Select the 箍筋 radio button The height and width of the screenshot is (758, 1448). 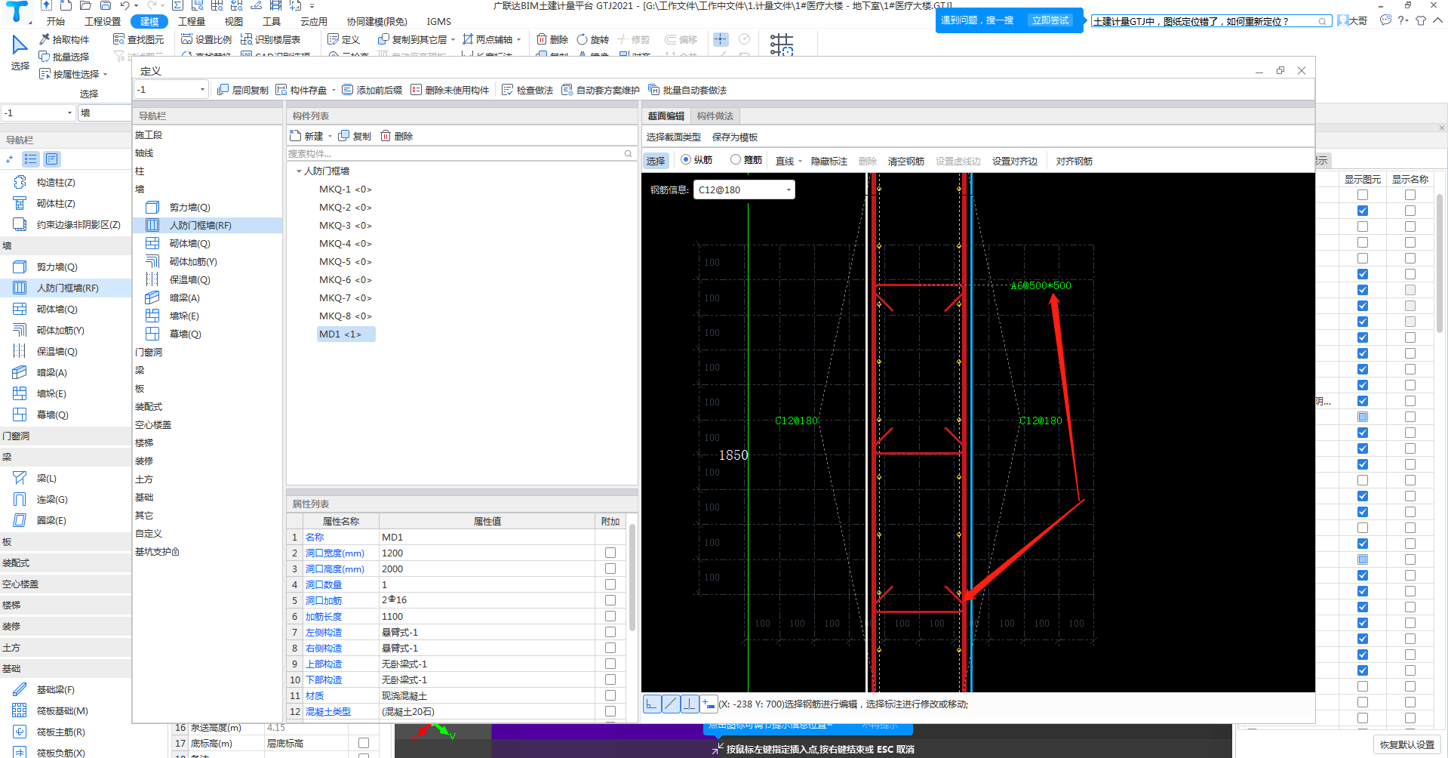click(736, 159)
